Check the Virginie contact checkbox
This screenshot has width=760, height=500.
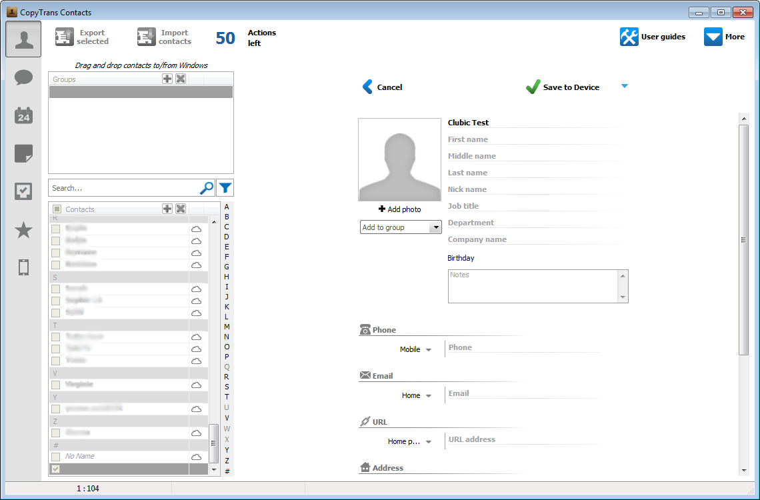coord(56,385)
